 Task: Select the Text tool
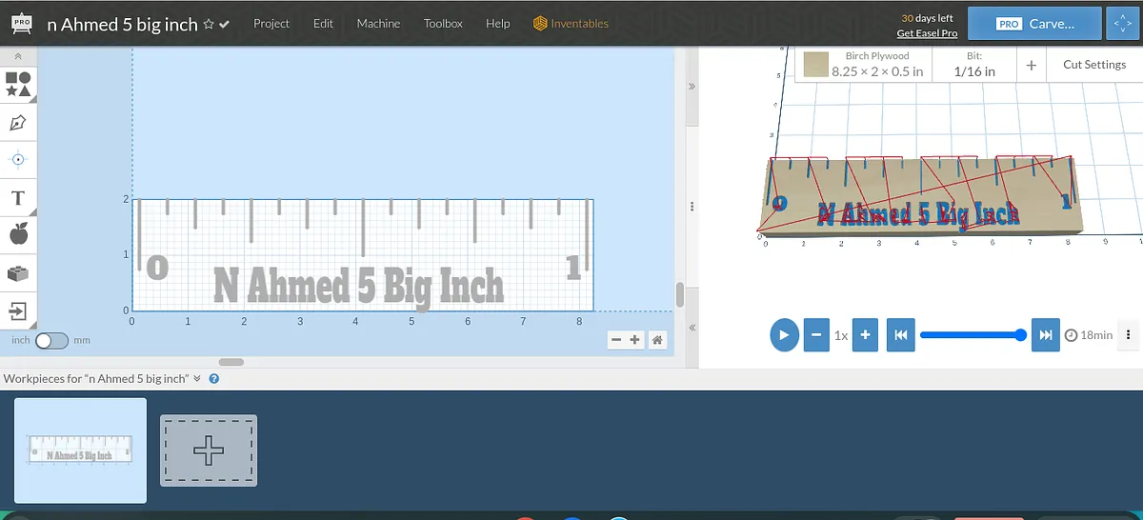(x=18, y=198)
